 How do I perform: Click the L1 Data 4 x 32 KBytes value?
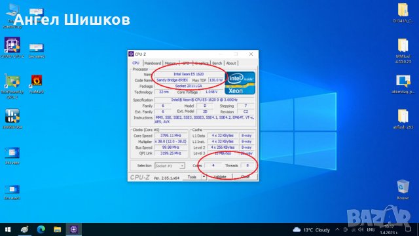(223, 136)
